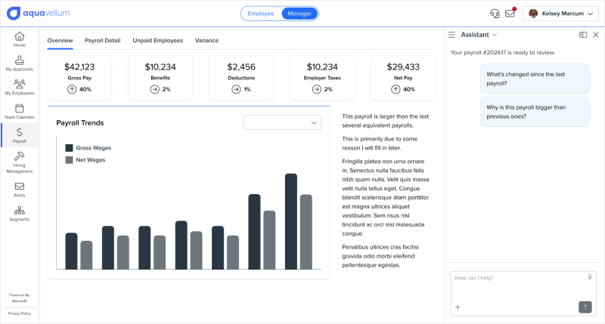The image size is (605, 324).
Task: Click the microphone icon in chat box
Action: [x=589, y=276]
